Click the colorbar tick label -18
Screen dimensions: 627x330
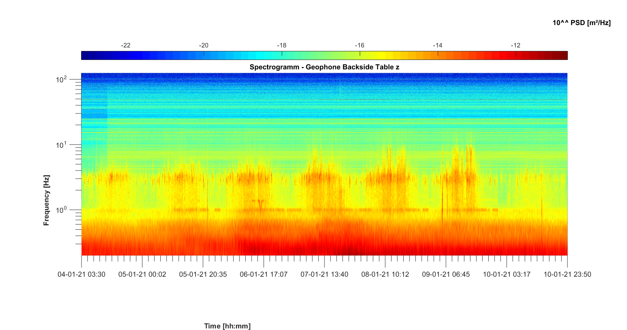point(281,45)
